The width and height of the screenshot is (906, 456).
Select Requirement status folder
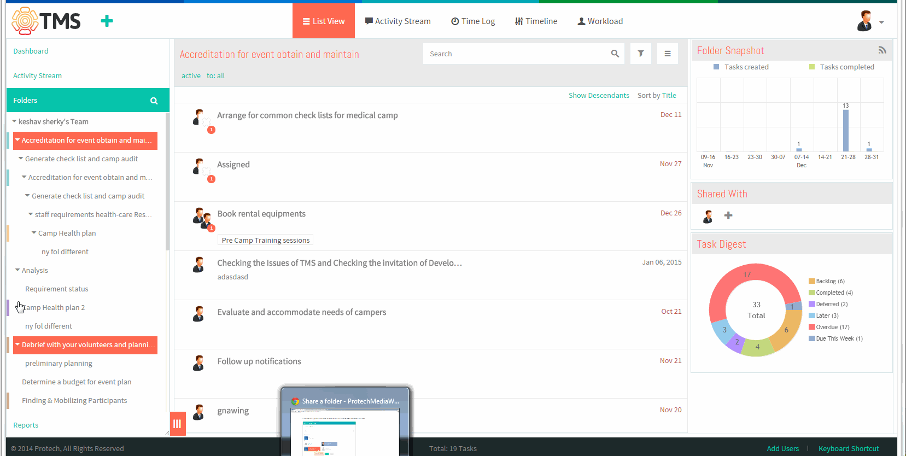(x=57, y=289)
